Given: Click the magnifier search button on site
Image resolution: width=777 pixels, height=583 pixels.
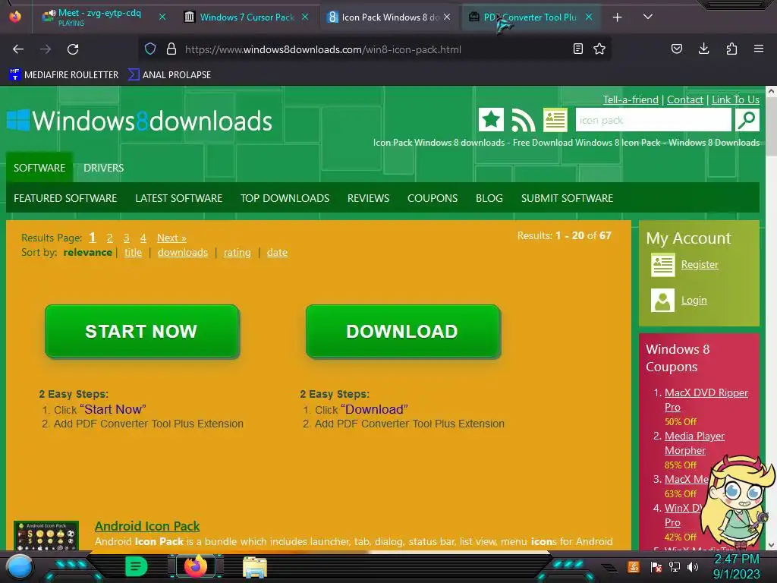Looking at the screenshot, I should click(747, 120).
